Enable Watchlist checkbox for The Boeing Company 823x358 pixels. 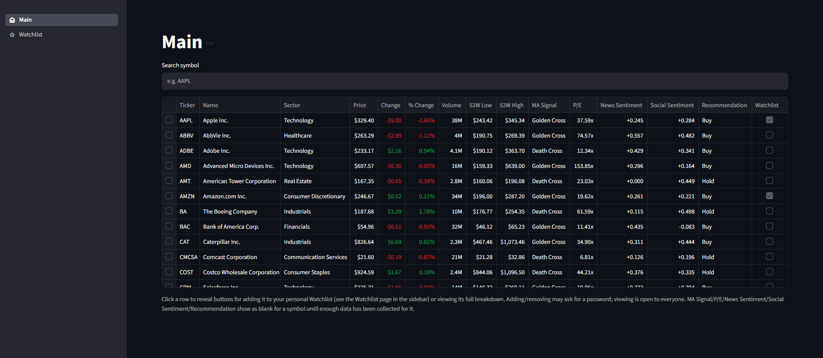pyautogui.click(x=770, y=211)
